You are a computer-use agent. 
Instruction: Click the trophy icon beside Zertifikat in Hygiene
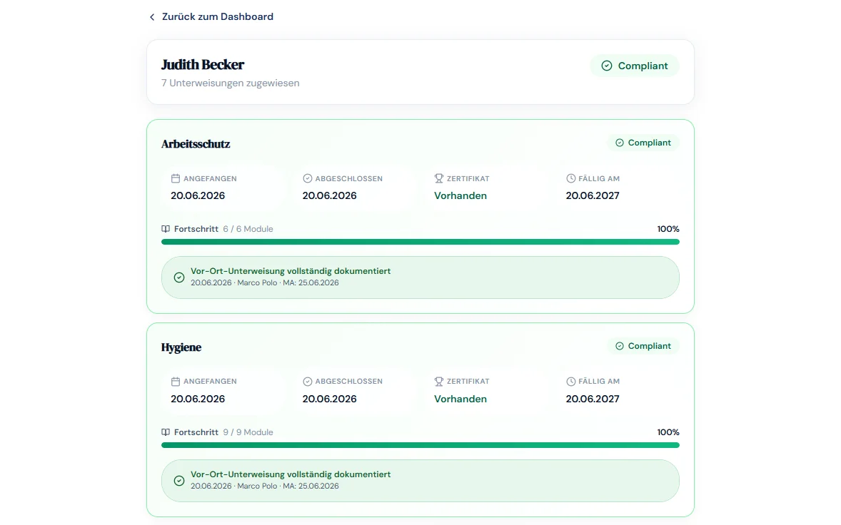pos(439,382)
